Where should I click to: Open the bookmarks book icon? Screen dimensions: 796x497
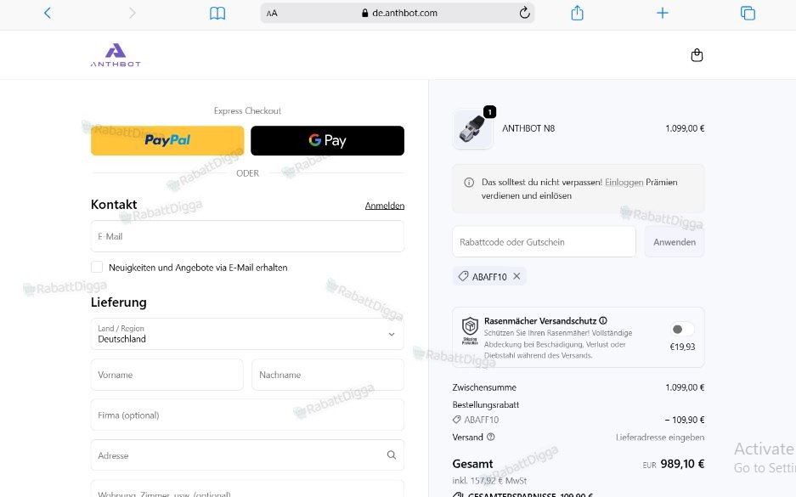[x=217, y=14]
